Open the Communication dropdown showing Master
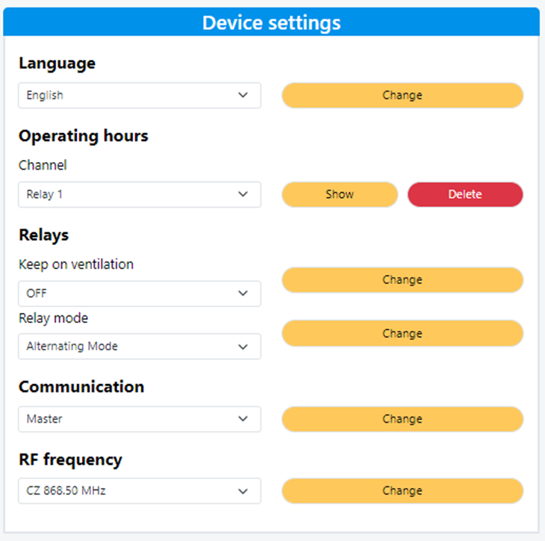This screenshot has width=545, height=541. (x=140, y=419)
